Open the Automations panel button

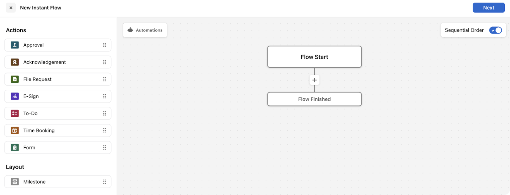[145, 30]
